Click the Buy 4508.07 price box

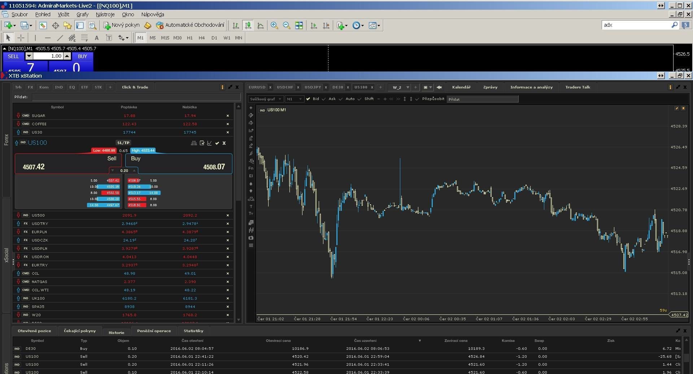(x=179, y=164)
